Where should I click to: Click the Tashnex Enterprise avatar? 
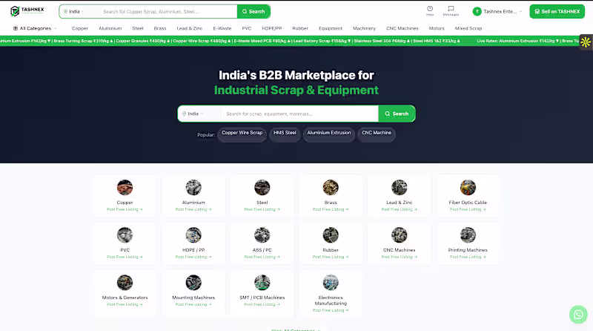click(477, 11)
